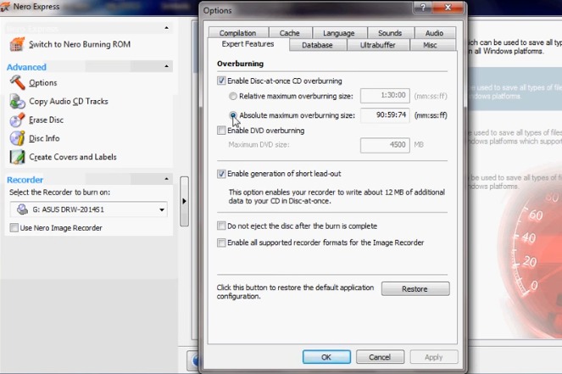This screenshot has width=562, height=374.
Task: Switch to the Database tab
Action: click(x=318, y=45)
